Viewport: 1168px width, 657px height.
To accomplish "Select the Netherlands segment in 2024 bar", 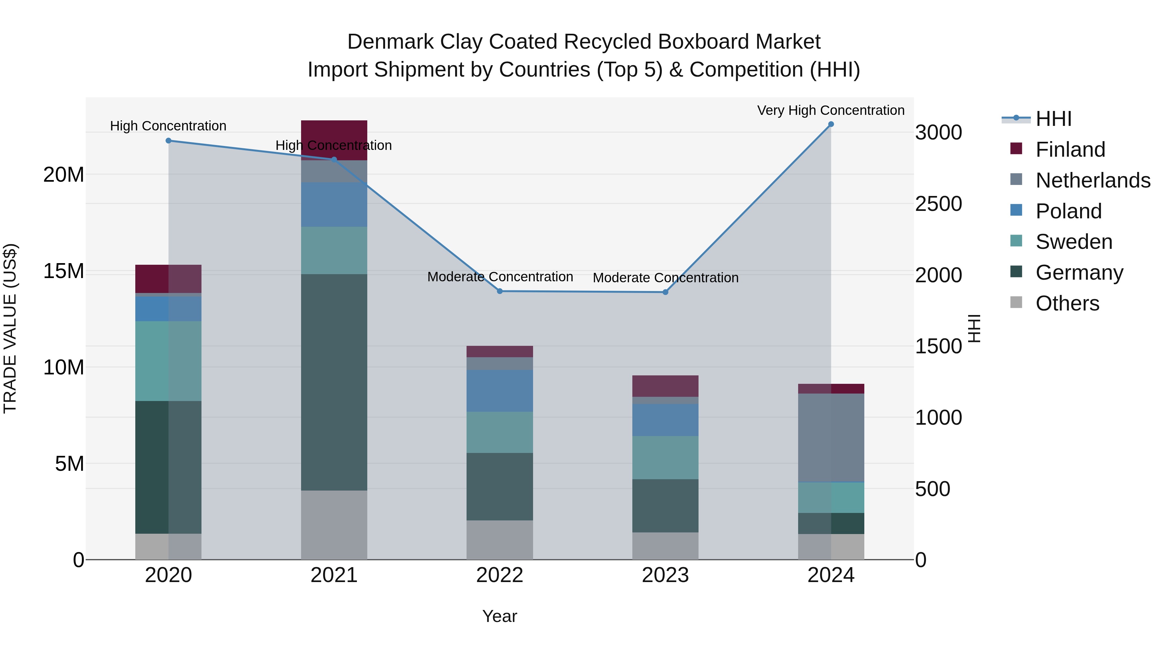I will point(831,438).
